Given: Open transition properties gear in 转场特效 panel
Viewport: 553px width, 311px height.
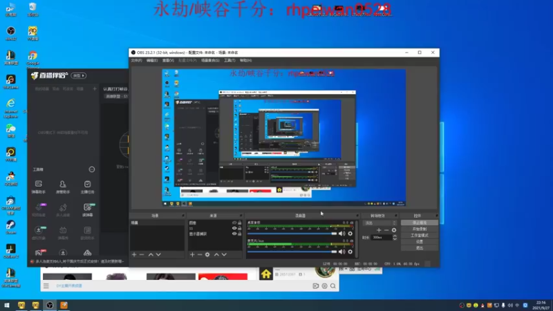Looking at the screenshot, I should point(394,230).
